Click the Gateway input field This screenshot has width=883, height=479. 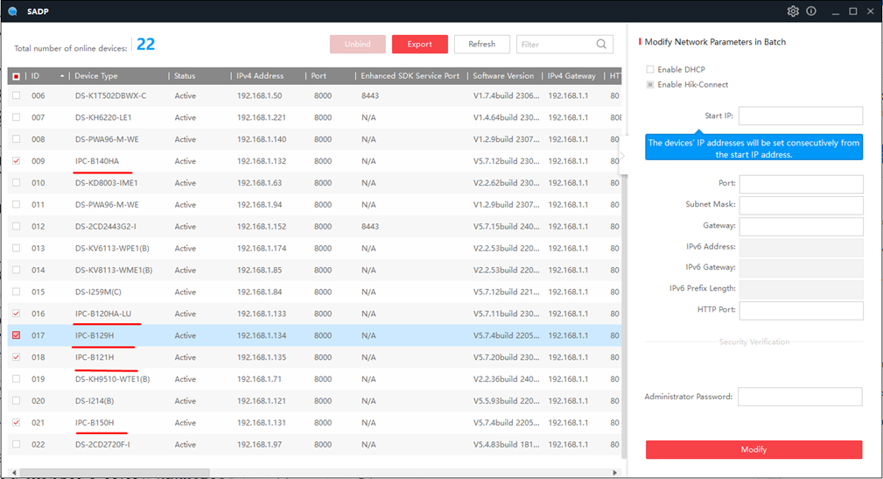801,227
